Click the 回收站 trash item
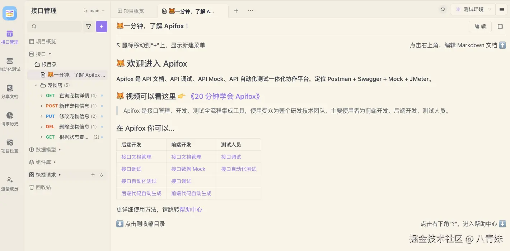The height and width of the screenshot is (251, 510). click(x=40, y=187)
